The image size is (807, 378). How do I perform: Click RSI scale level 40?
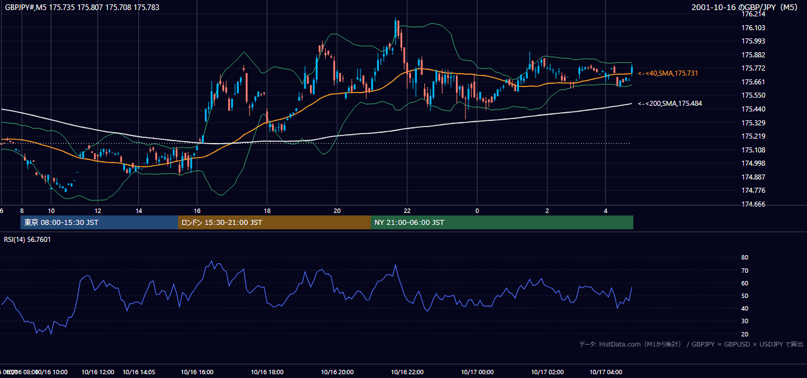(x=745, y=308)
